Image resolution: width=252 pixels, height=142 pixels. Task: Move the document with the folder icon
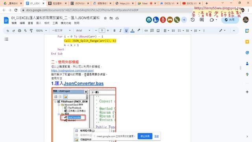(x=111, y=18)
